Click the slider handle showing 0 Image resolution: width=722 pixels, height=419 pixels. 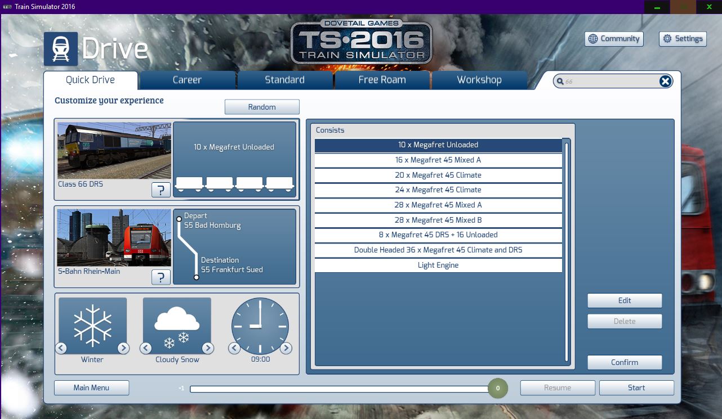click(498, 388)
